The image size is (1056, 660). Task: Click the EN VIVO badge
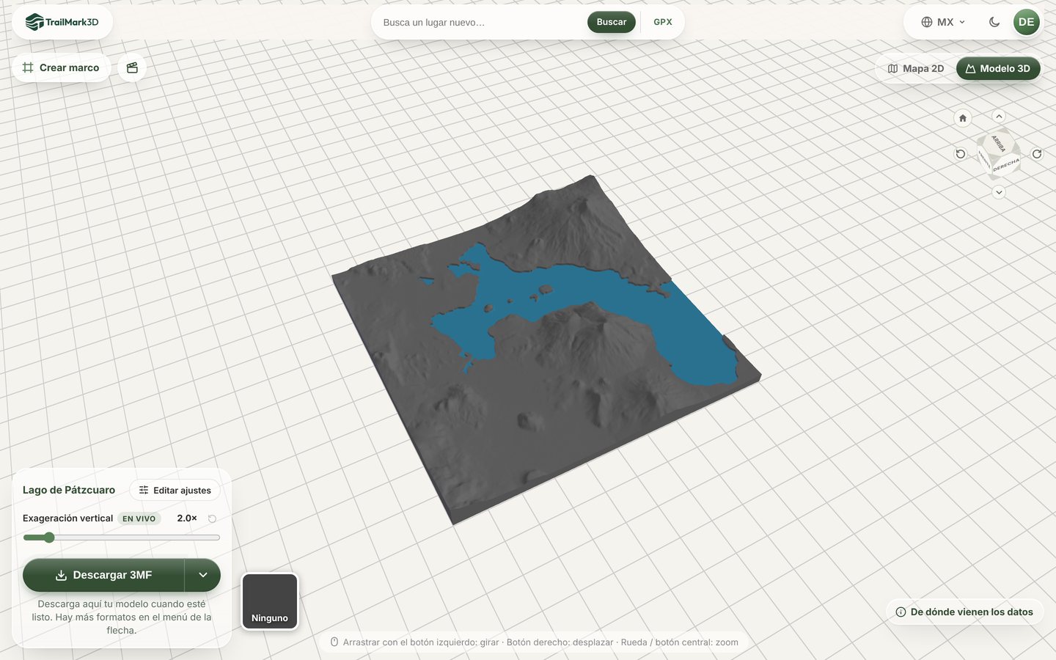(139, 518)
